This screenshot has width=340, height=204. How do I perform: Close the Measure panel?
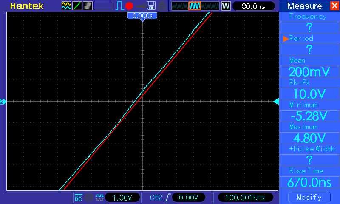click(x=334, y=6)
